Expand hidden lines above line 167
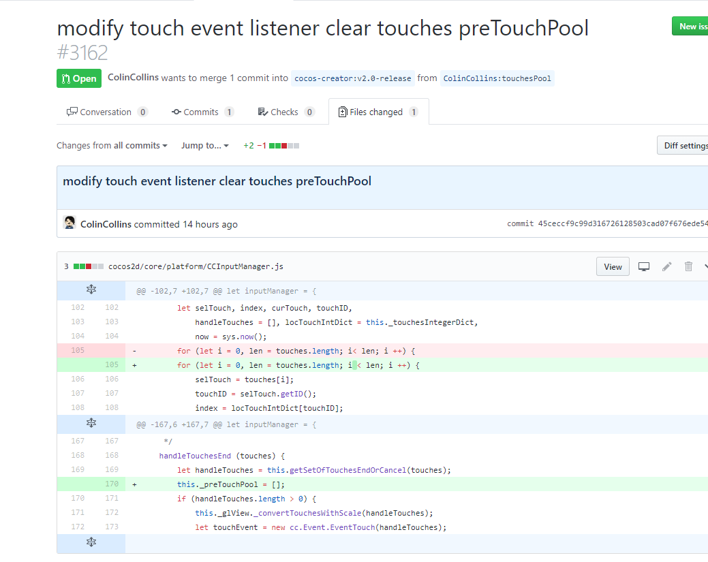 tap(91, 424)
